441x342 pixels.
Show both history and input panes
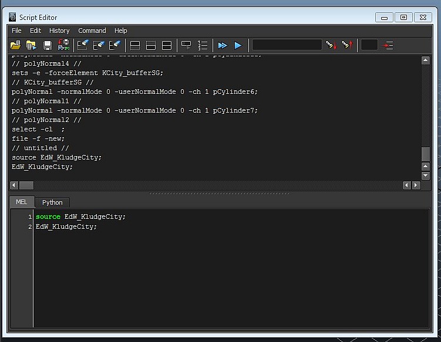coord(167,45)
